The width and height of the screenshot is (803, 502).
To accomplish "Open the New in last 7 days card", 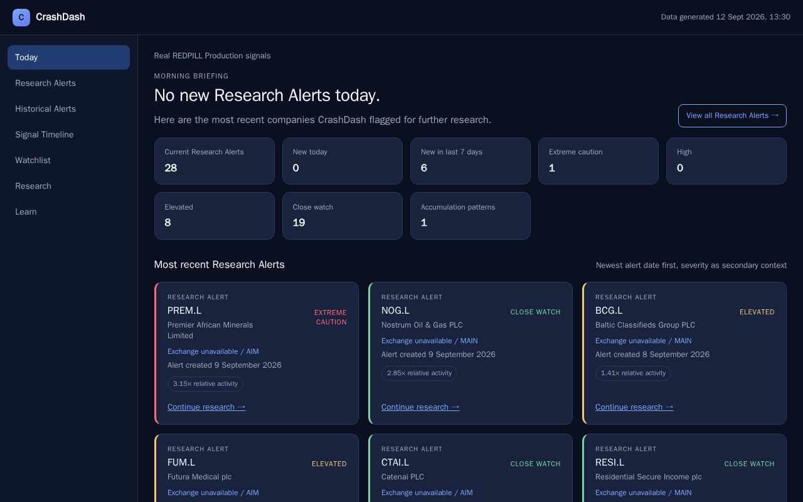I will 471,161.
